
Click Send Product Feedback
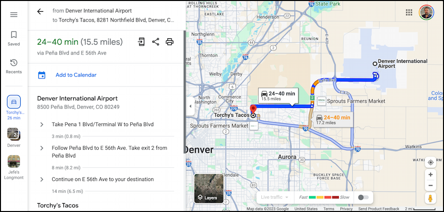[379, 209]
